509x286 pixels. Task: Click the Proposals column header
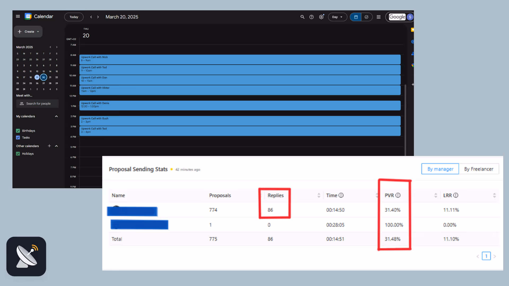click(x=220, y=195)
